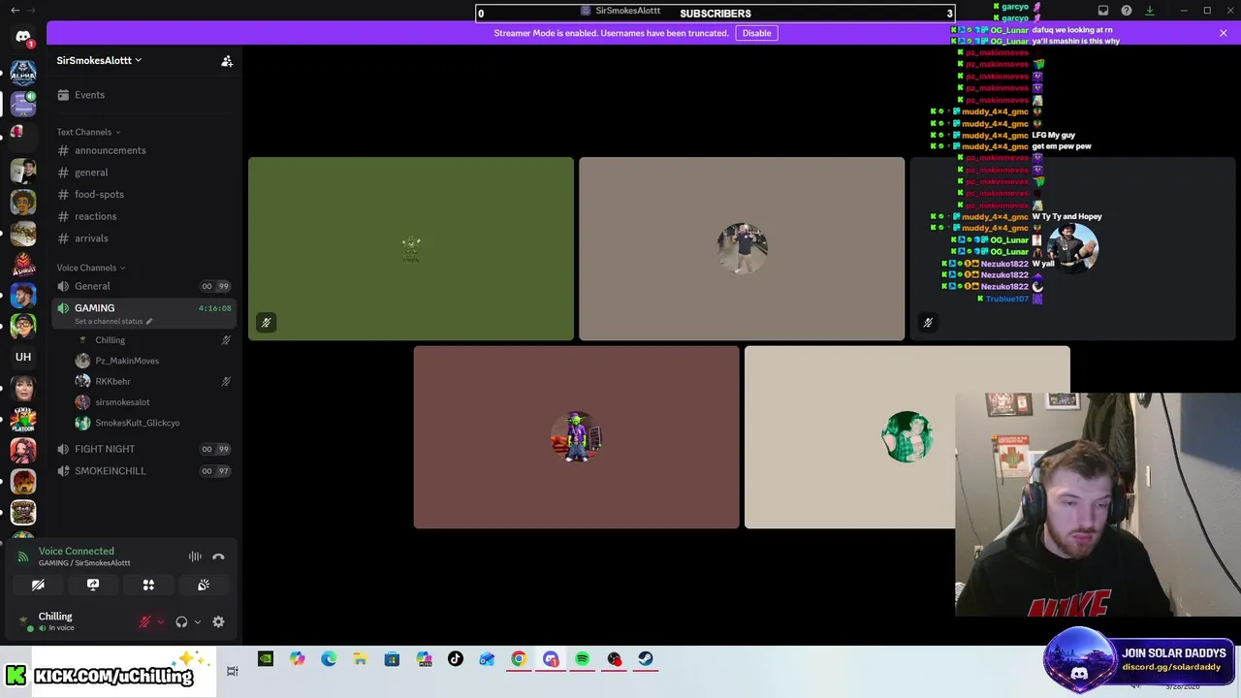Focus the green video tile in call grid

click(411, 249)
